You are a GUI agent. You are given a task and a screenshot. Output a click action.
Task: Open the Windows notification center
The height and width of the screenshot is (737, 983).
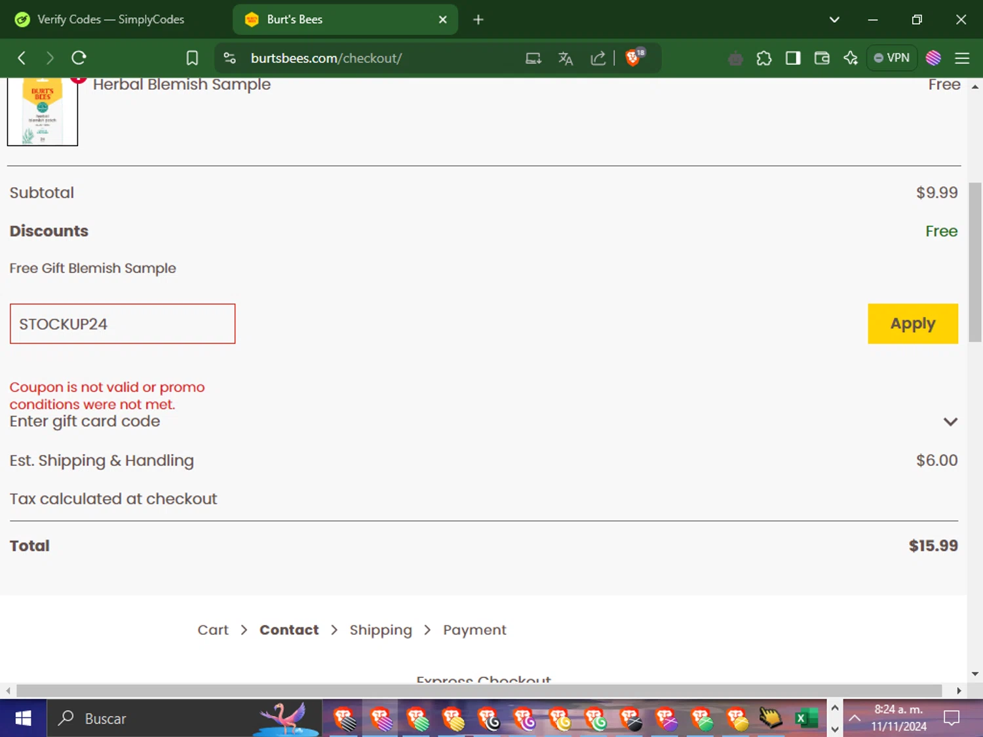tap(952, 719)
